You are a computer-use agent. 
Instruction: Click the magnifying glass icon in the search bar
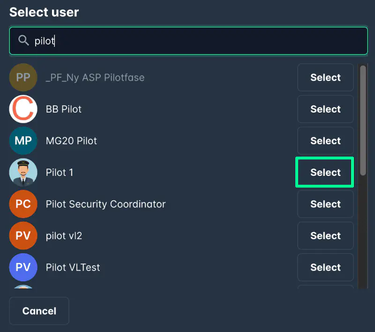(x=23, y=41)
